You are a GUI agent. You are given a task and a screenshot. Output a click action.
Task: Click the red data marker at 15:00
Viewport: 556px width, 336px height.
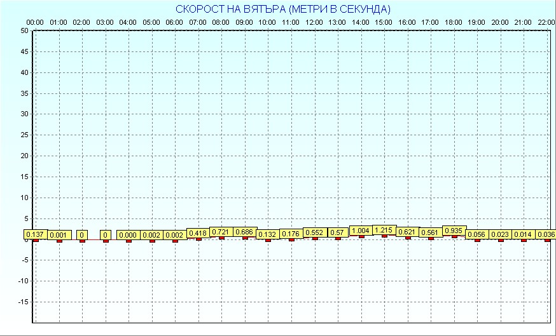coord(384,236)
